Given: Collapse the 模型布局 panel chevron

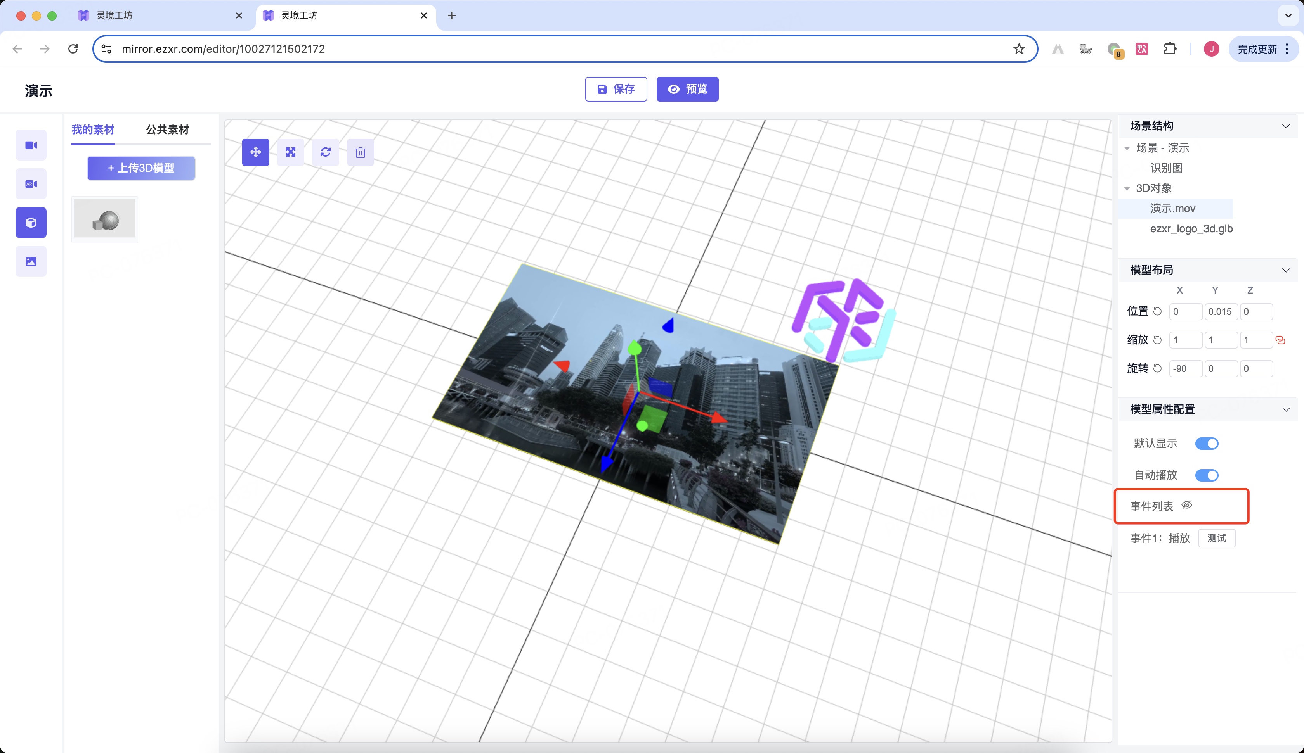Looking at the screenshot, I should pyautogui.click(x=1286, y=271).
